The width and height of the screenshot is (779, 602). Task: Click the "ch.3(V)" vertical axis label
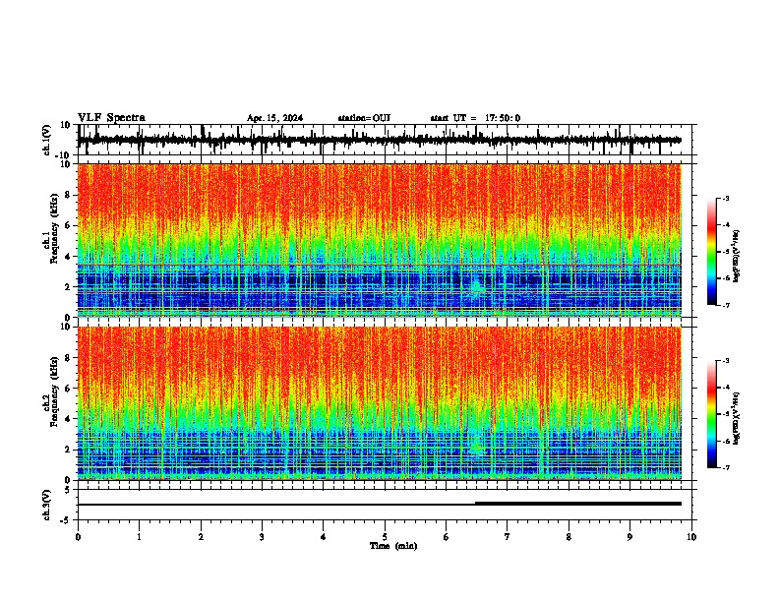pos(47,505)
